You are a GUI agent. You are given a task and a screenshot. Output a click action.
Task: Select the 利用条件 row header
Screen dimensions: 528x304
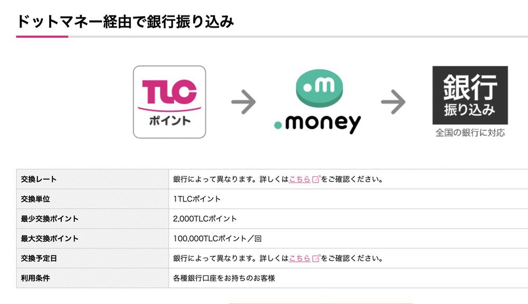coord(35,278)
